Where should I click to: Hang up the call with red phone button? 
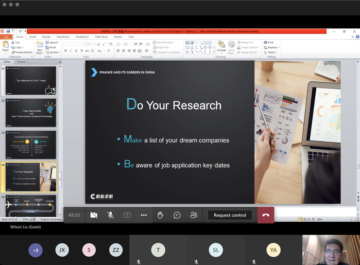[x=266, y=215]
